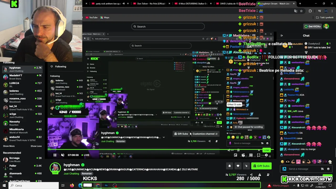This screenshot has width=336, height=189.
Task: Open Navashy channel in sidebar
Action: 22,123
